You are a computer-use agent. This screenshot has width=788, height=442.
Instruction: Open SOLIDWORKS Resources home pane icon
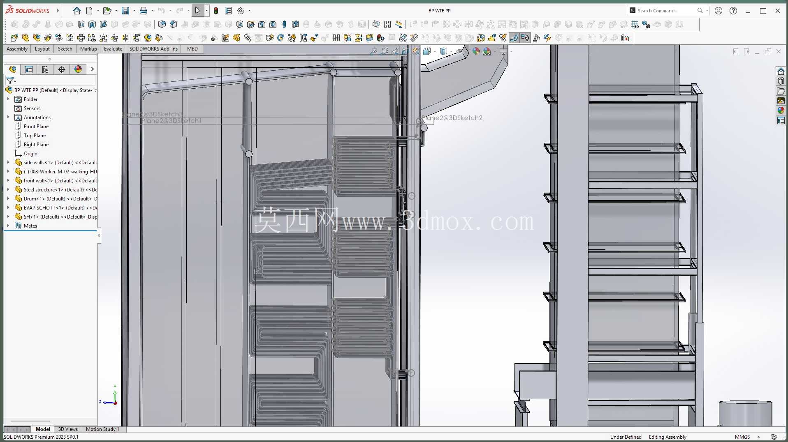[781, 71]
